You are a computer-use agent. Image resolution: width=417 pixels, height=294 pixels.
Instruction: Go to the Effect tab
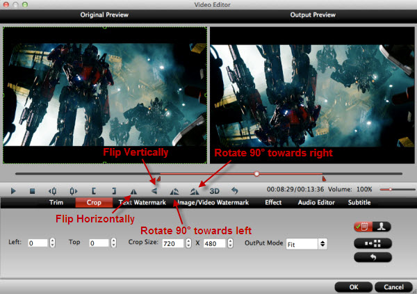coord(273,202)
